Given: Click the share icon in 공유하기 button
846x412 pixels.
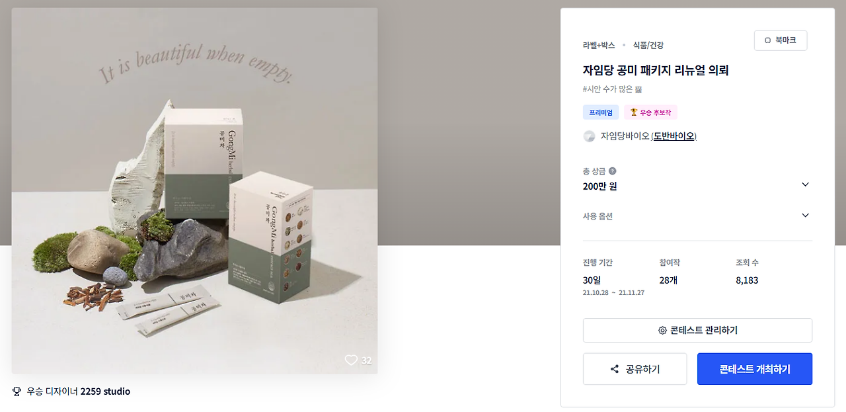Looking at the screenshot, I should coord(615,369).
